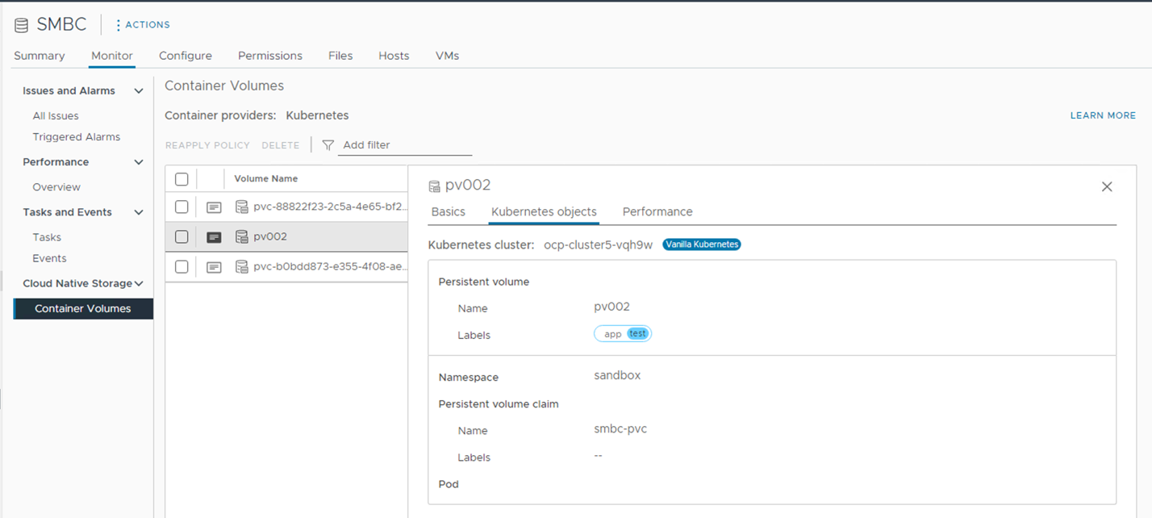This screenshot has width=1152, height=518.
Task: Collapse the Tasks and Events section
Action: [139, 212]
